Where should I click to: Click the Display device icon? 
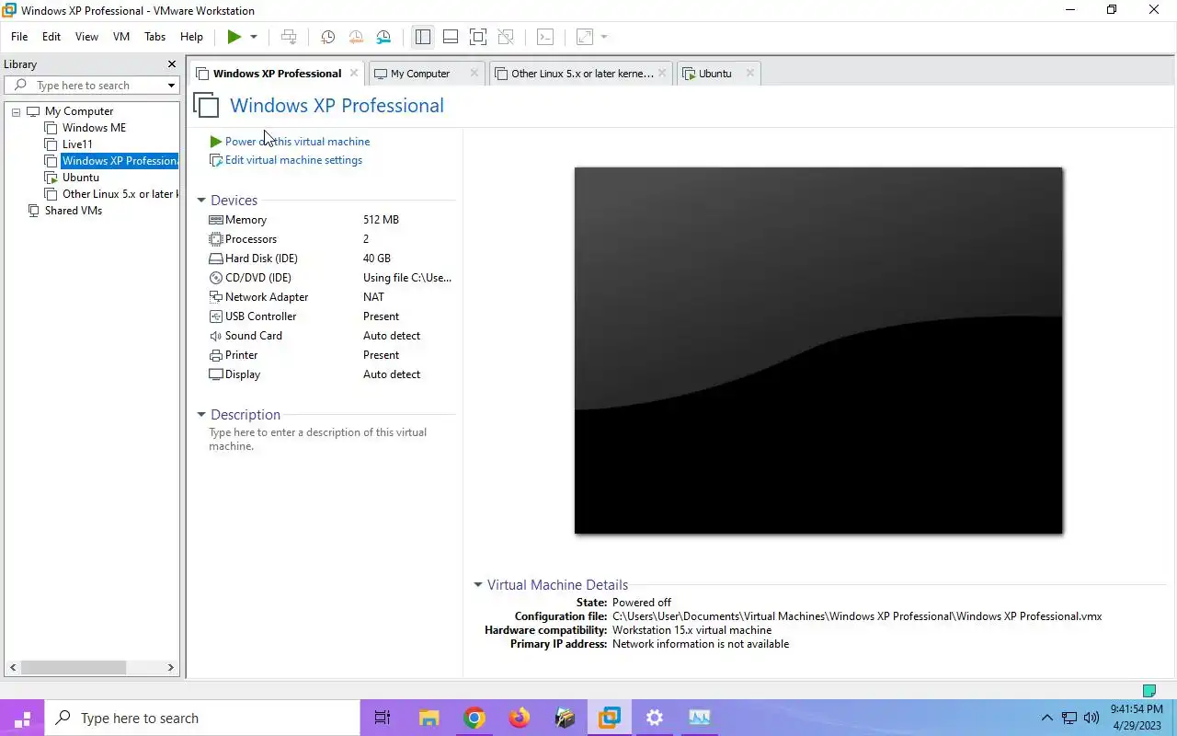pos(216,374)
